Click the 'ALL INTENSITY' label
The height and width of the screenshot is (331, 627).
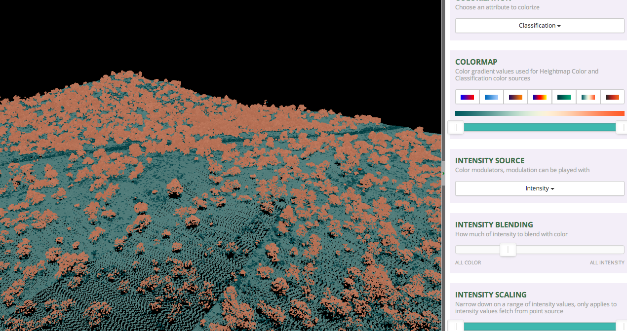607,262
